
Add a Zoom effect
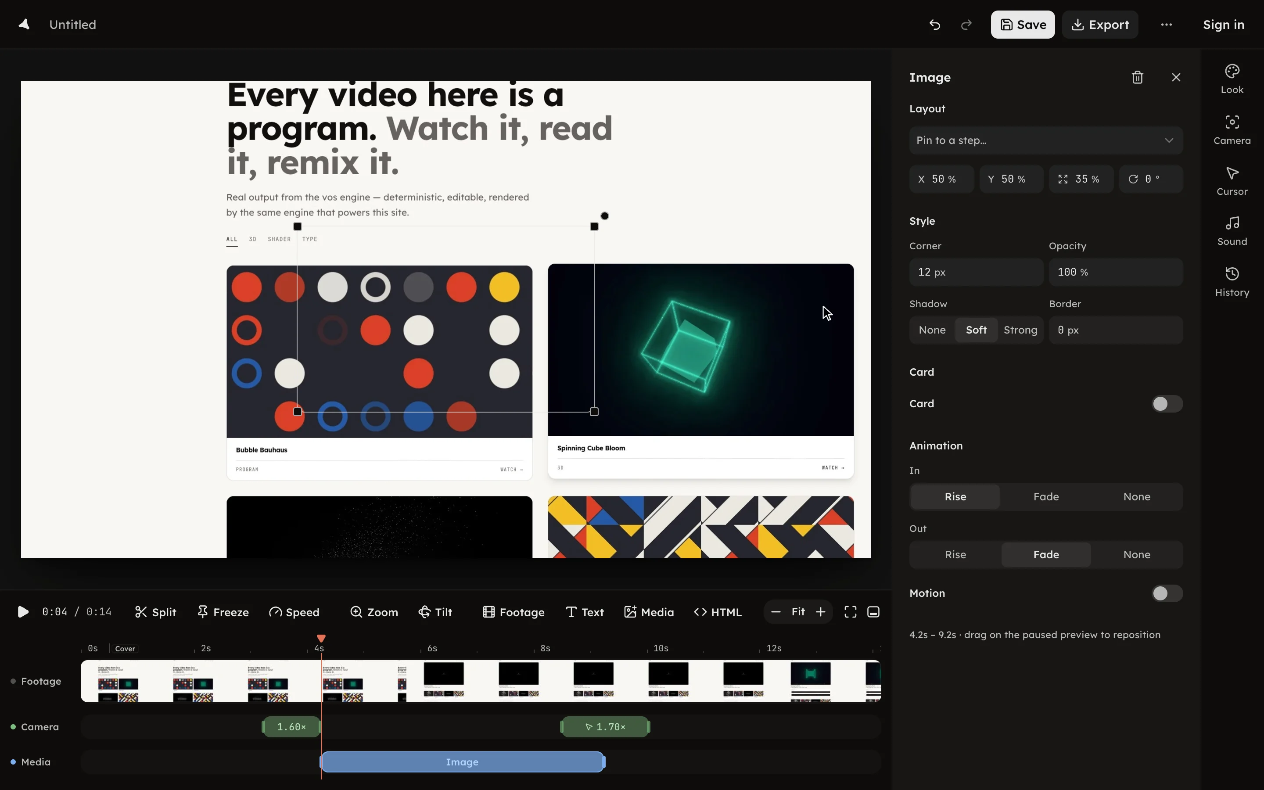coord(374,612)
